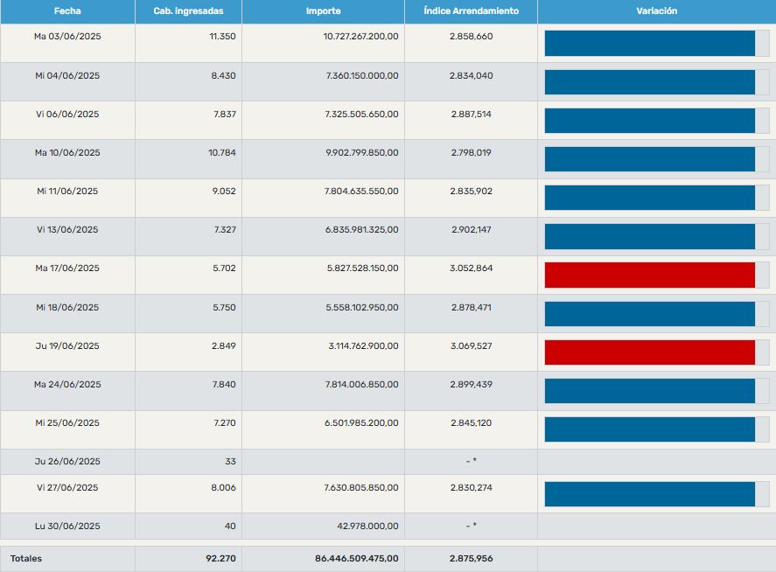
Task: Click the Fecha column header
Action: (x=67, y=11)
